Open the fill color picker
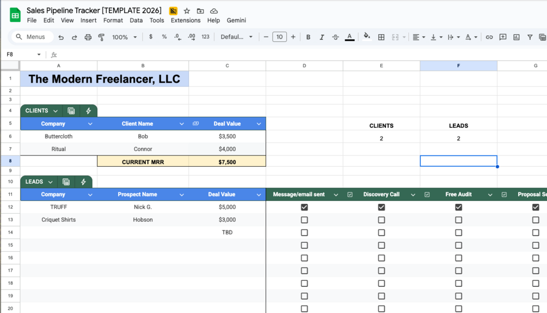 click(367, 37)
